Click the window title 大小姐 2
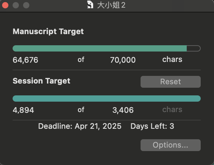This screenshot has width=214, height=165. pos(111,5)
